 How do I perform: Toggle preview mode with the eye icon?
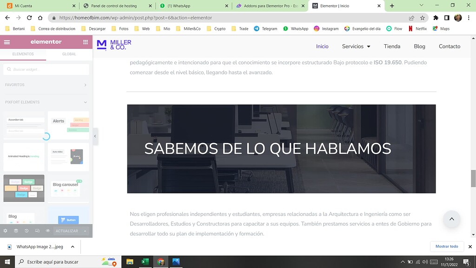[48, 231]
